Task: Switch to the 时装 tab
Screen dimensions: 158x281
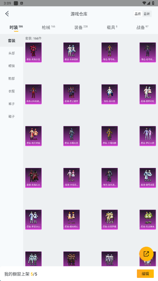Action: [16, 27]
